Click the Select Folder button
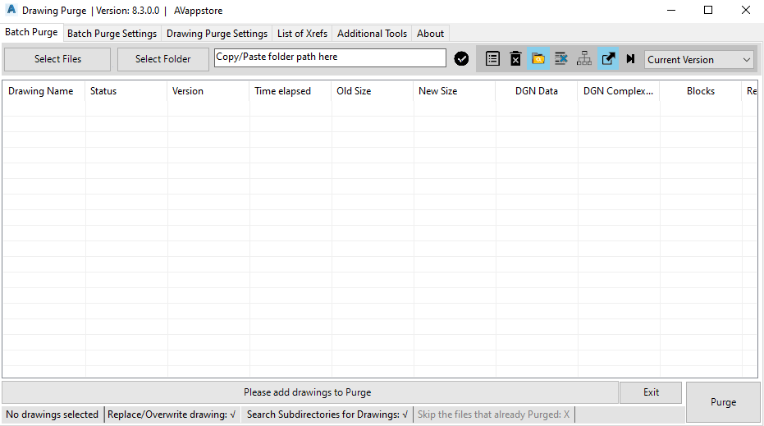764x426 pixels. click(x=162, y=59)
